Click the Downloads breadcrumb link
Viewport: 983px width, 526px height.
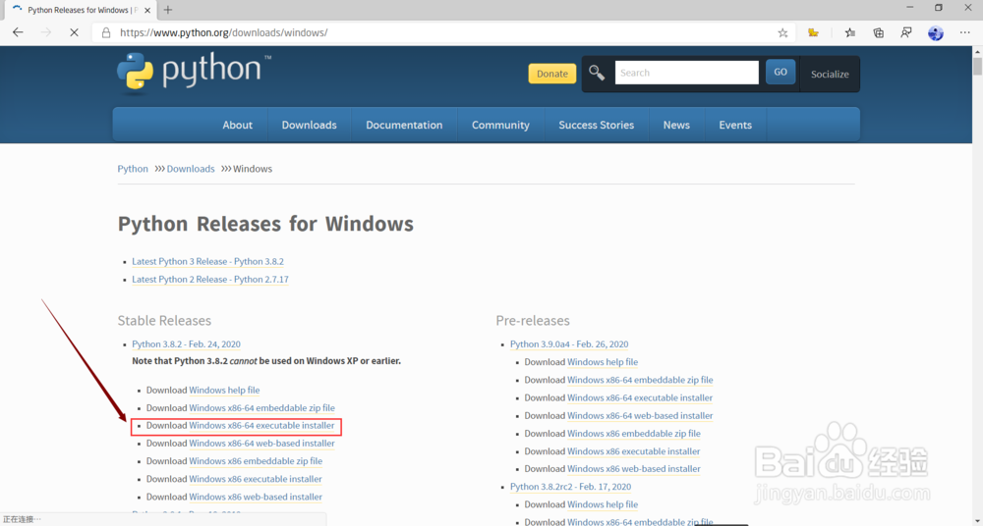(191, 169)
